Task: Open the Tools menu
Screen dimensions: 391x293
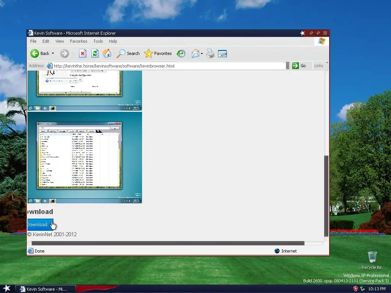Action: pos(98,41)
